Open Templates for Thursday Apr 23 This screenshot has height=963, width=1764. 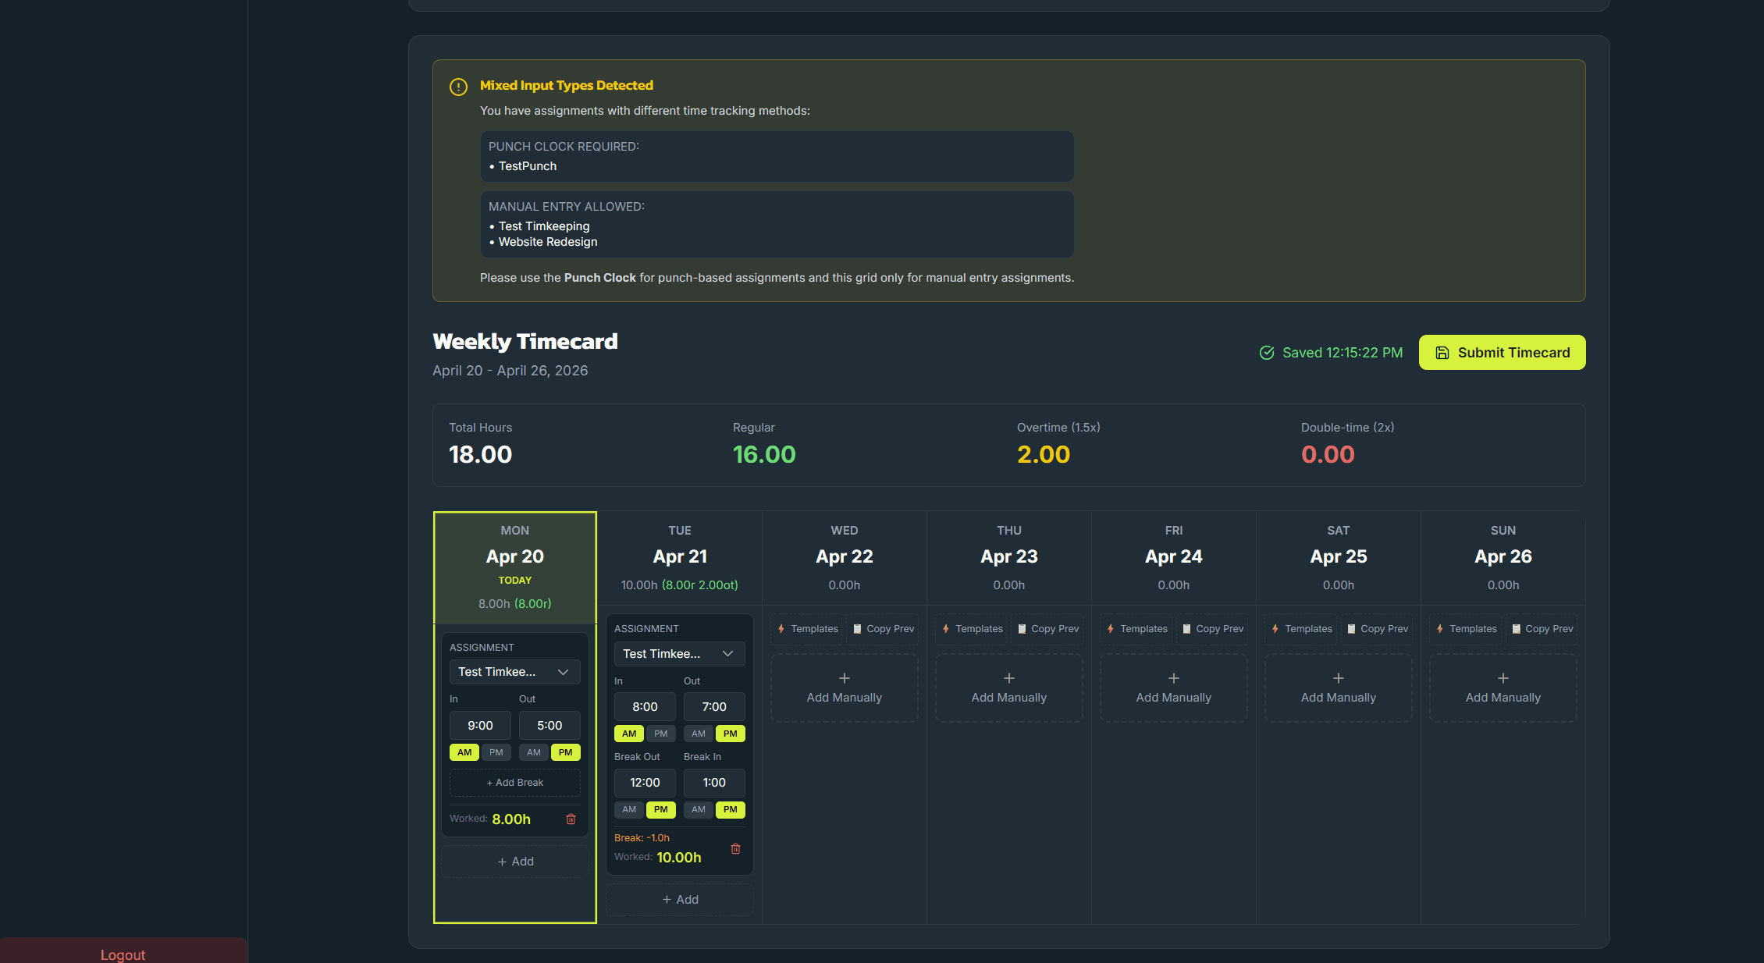point(972,629)
